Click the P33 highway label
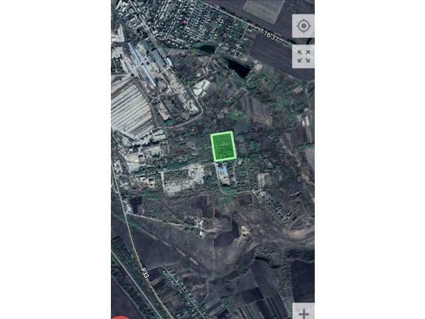The height and width of the screenshot is (319, 425). coord(145,273)
